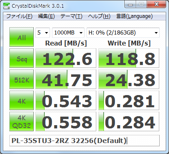The width and height of the screenshot is (169, 154).
Task: Select the 4K write result 0.281
Action: tap(129, 100)
